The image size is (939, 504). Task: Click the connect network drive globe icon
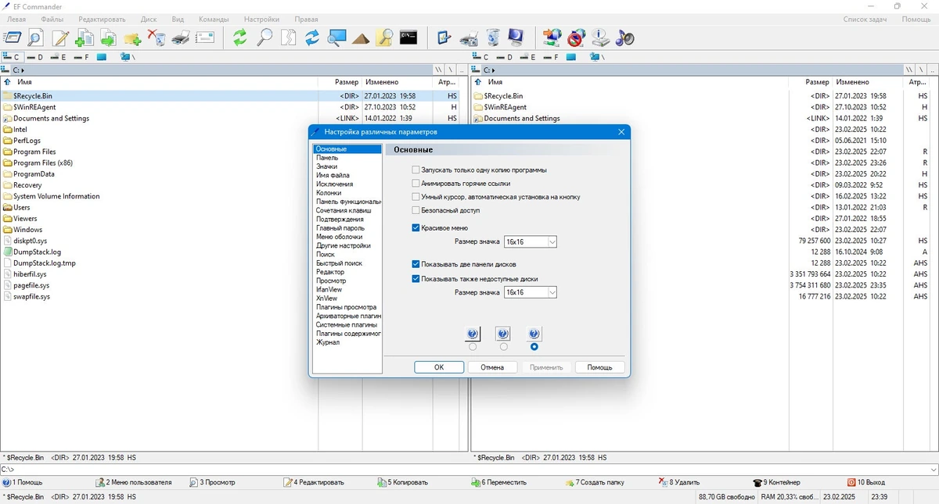552,37
